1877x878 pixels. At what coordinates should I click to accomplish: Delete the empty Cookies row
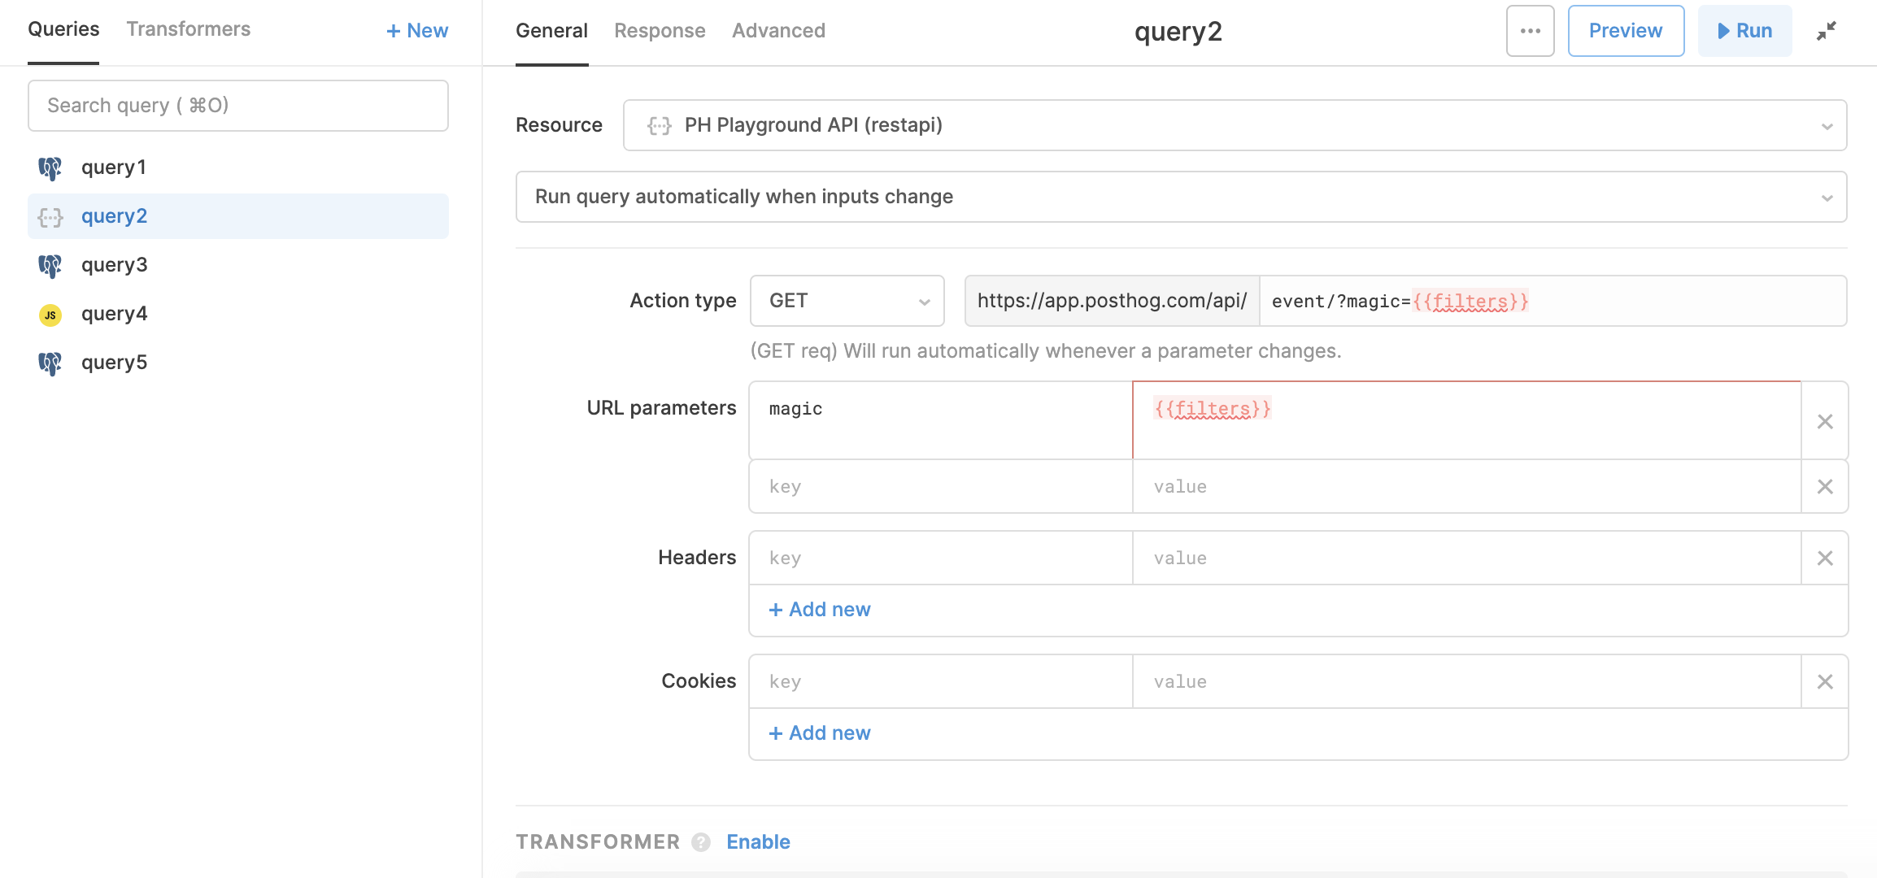click(1825, 681)
